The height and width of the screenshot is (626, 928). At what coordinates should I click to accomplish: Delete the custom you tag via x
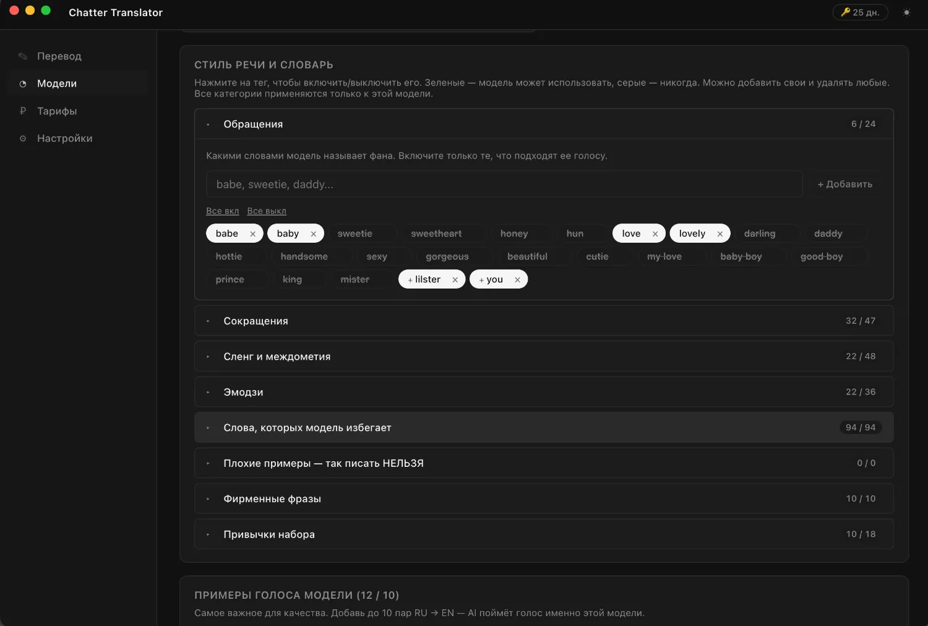(518, 280)
